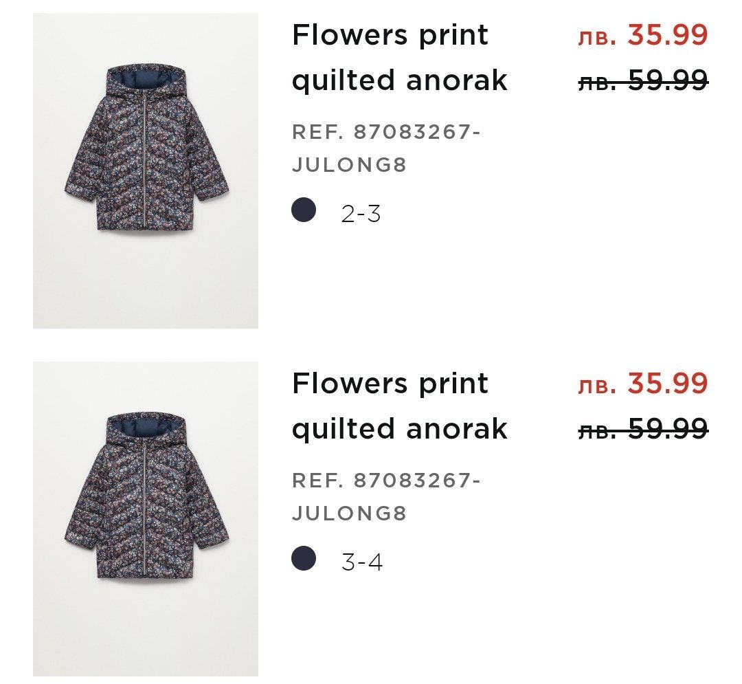Click the JULONG8 code above size 2-3
Viewport: 742px width, 684px height.
point(350,166)
